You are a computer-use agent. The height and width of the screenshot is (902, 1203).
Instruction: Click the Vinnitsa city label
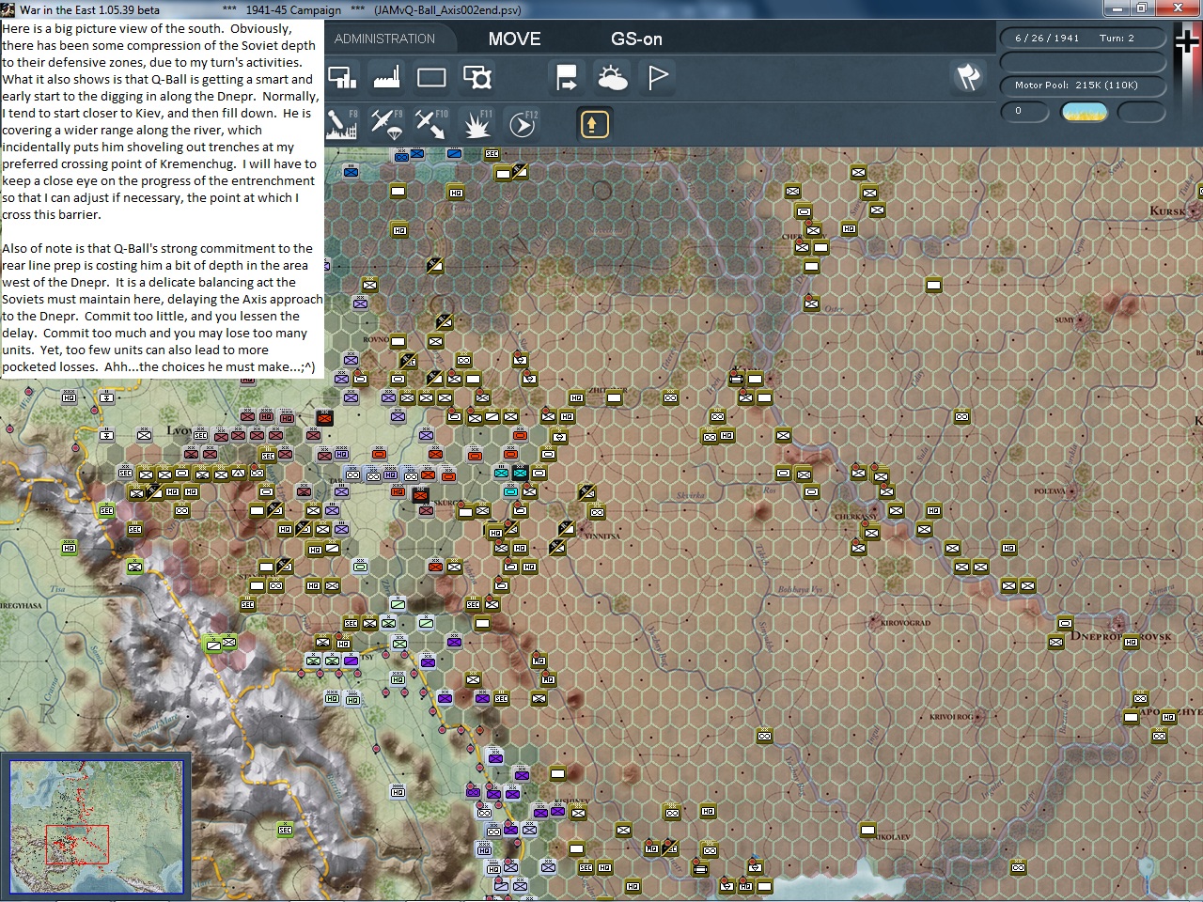(602, 537)
